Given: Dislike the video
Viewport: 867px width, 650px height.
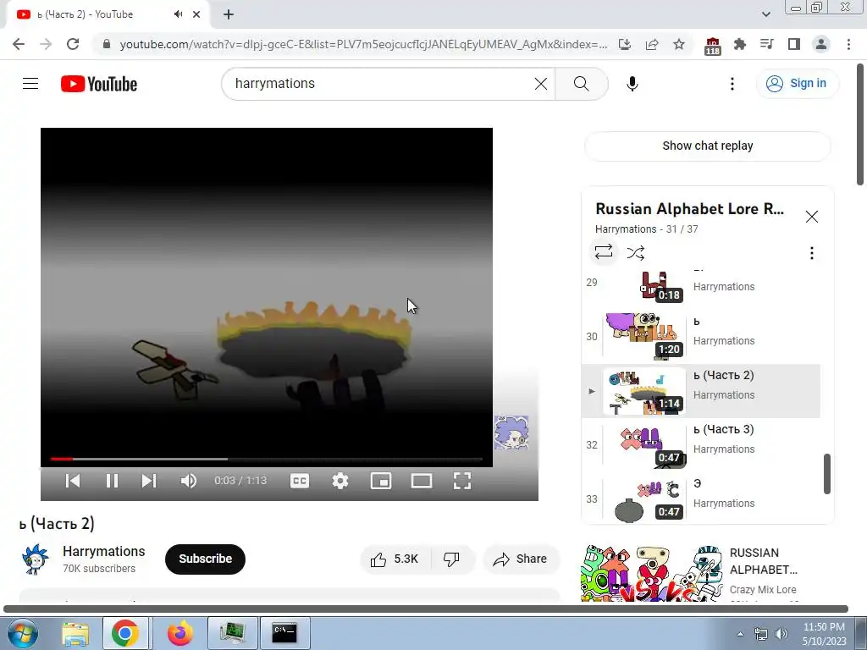Looking at the screenshot, I should point(452,559).
